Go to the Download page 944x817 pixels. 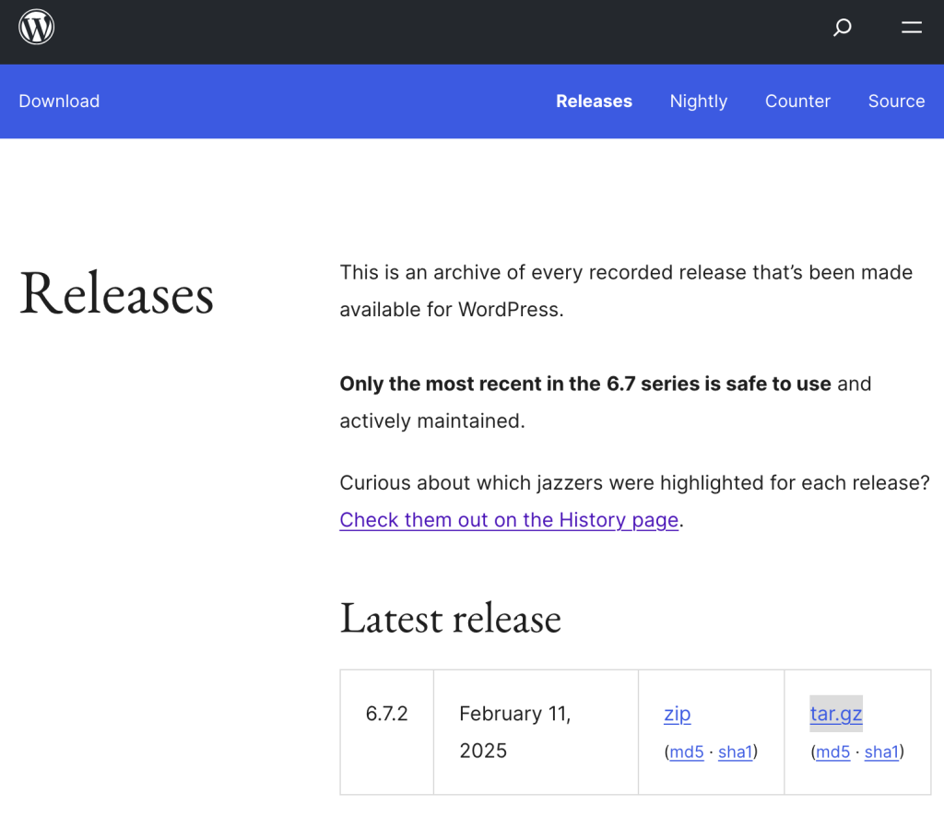point(59,101)
